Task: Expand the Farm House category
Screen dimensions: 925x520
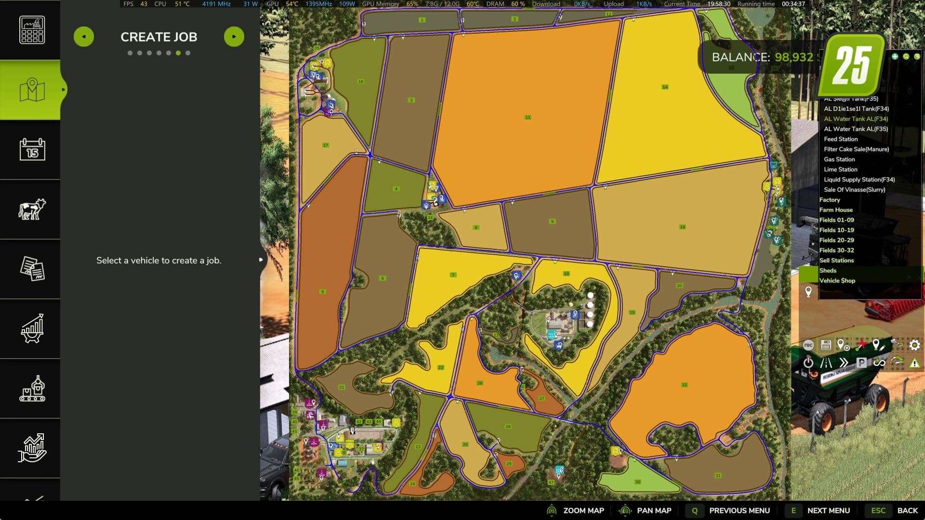Action: 836,210
